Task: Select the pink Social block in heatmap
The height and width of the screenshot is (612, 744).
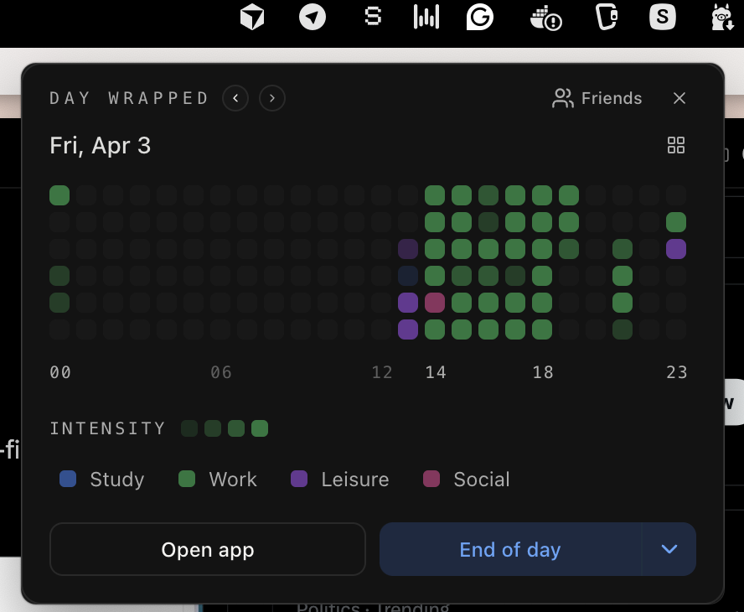Action: pyautogui.click(x=435, y=303)
